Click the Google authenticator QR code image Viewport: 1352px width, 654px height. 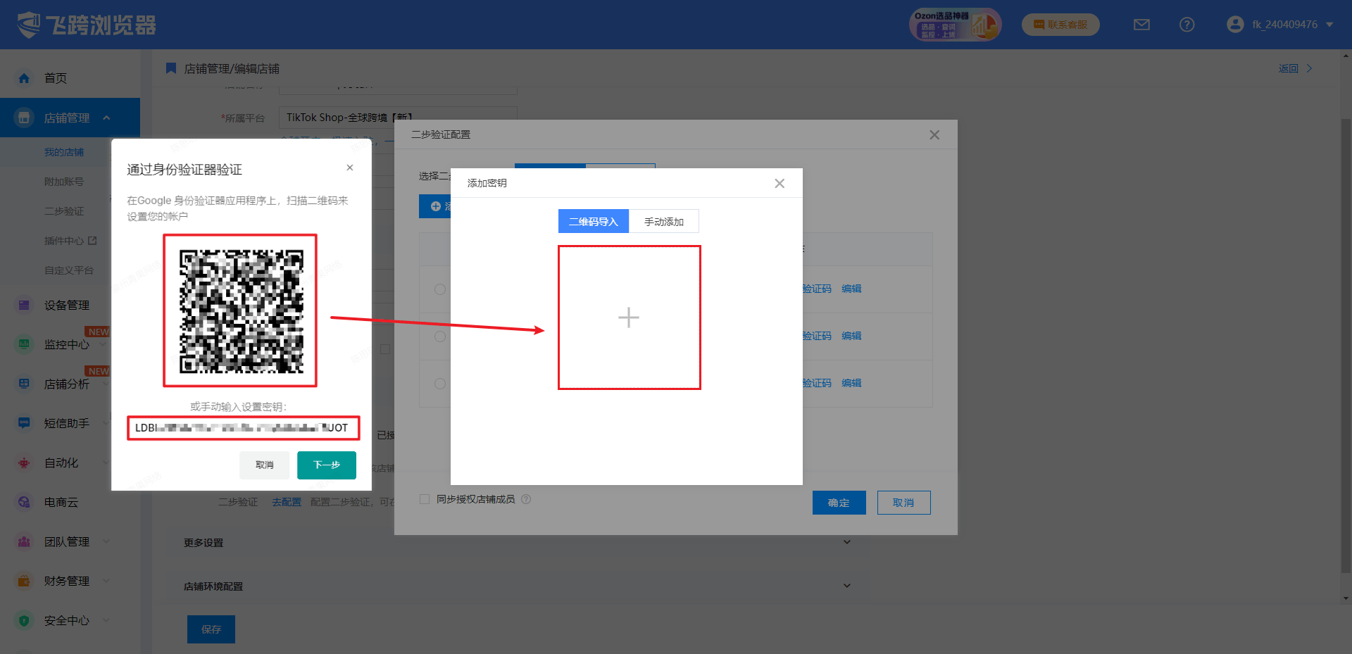coord(240,310)
